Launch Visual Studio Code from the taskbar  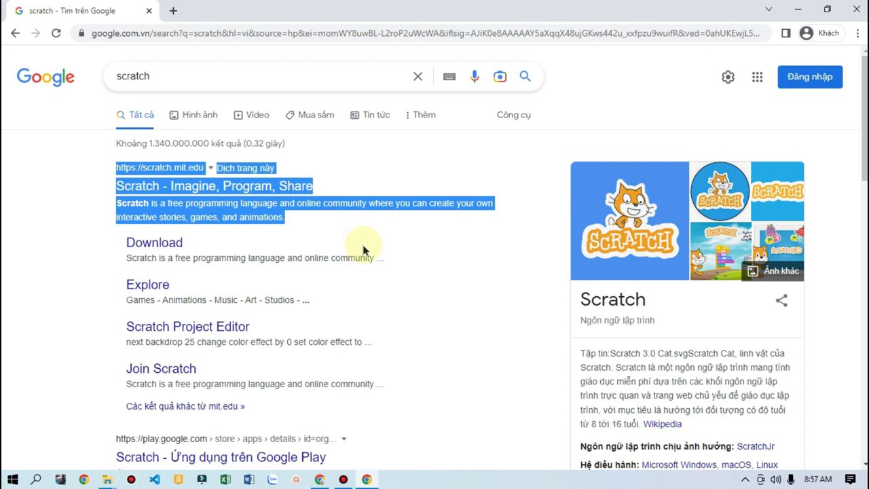click(x=155, y=479)
